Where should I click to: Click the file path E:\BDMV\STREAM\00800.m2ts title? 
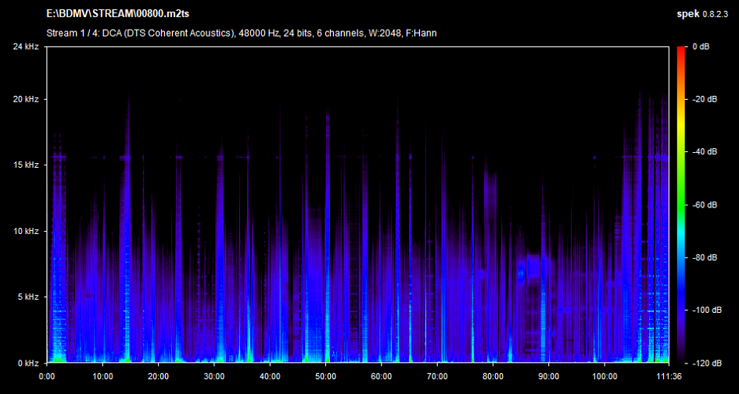(119, 15)
